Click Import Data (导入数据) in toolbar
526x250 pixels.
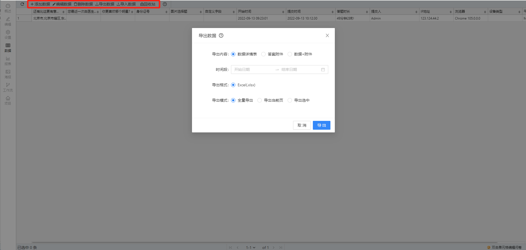click(126, 4)
